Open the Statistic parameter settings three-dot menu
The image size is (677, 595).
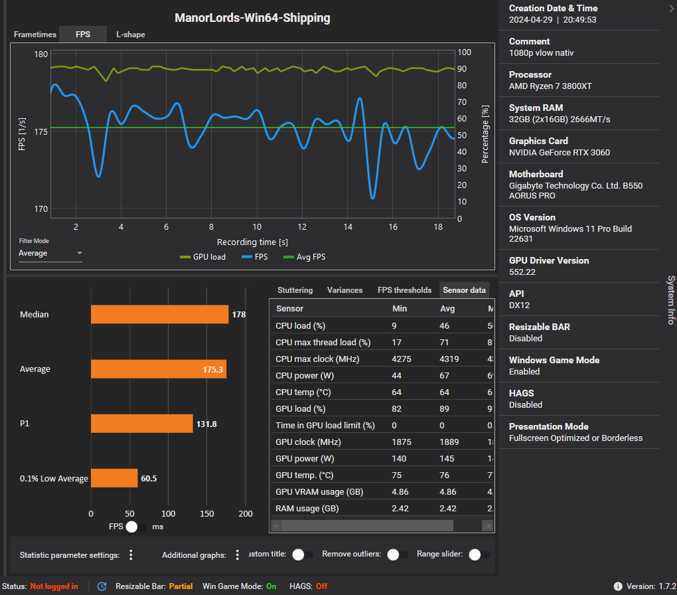pos(131,554)
